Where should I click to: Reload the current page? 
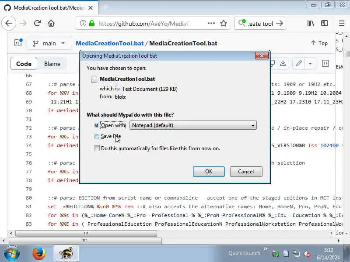(37, 23)
